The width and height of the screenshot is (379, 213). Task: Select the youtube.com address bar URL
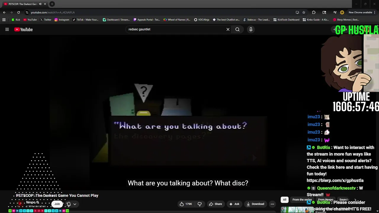click(53, 12)
